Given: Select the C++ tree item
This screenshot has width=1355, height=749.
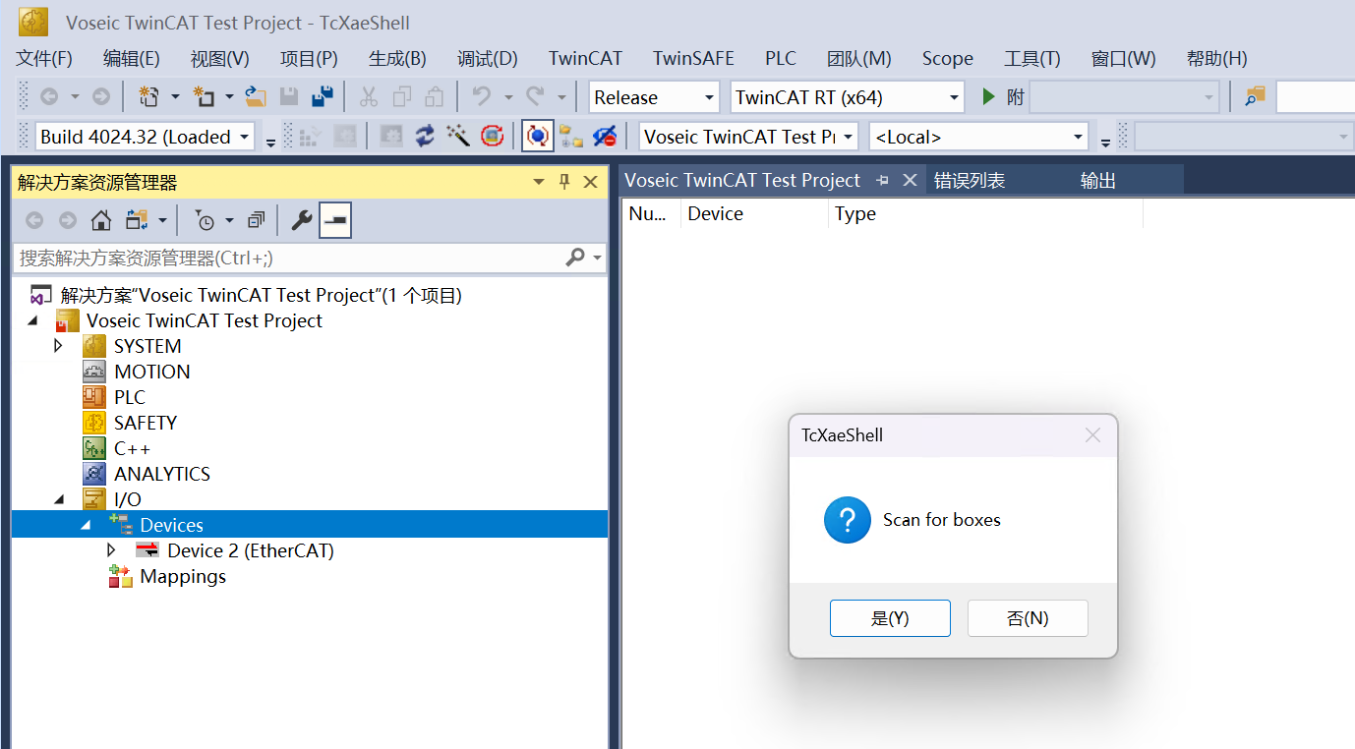Looking at the screenshot, I should coord(132,448).
